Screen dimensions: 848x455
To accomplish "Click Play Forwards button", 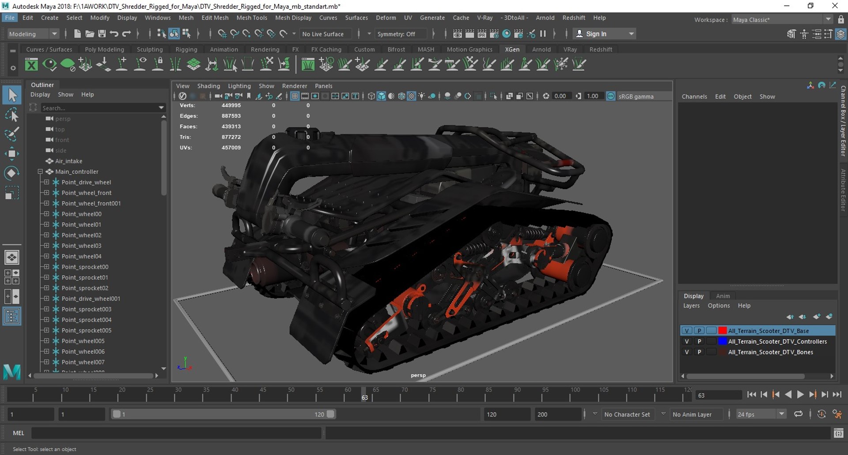I will (x=800, y=395).
